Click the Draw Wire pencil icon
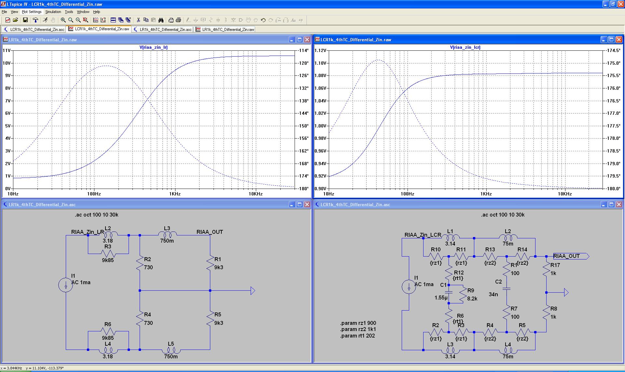Screen dimensions: 625x372 (x=188, y=20)
